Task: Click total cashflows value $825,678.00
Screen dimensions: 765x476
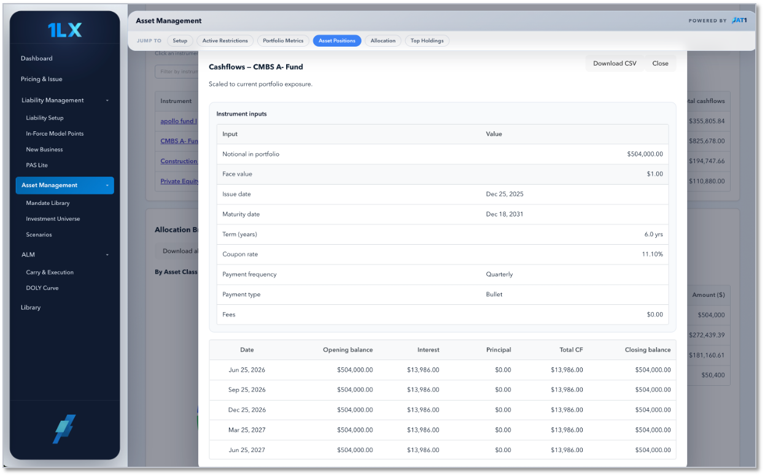Action: (706, 141)
